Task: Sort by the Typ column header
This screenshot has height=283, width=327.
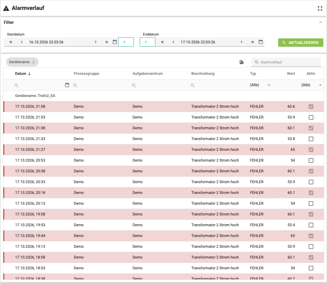Action: click(x=253, y=74)
